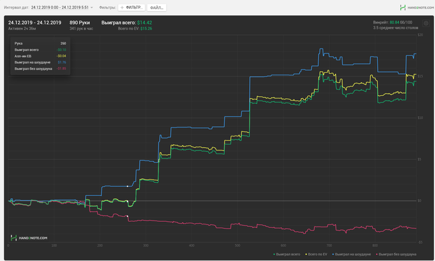Screen dimensions: 435x261
Task: Click the ФАЙЛ... button
Action: (157, 7)
